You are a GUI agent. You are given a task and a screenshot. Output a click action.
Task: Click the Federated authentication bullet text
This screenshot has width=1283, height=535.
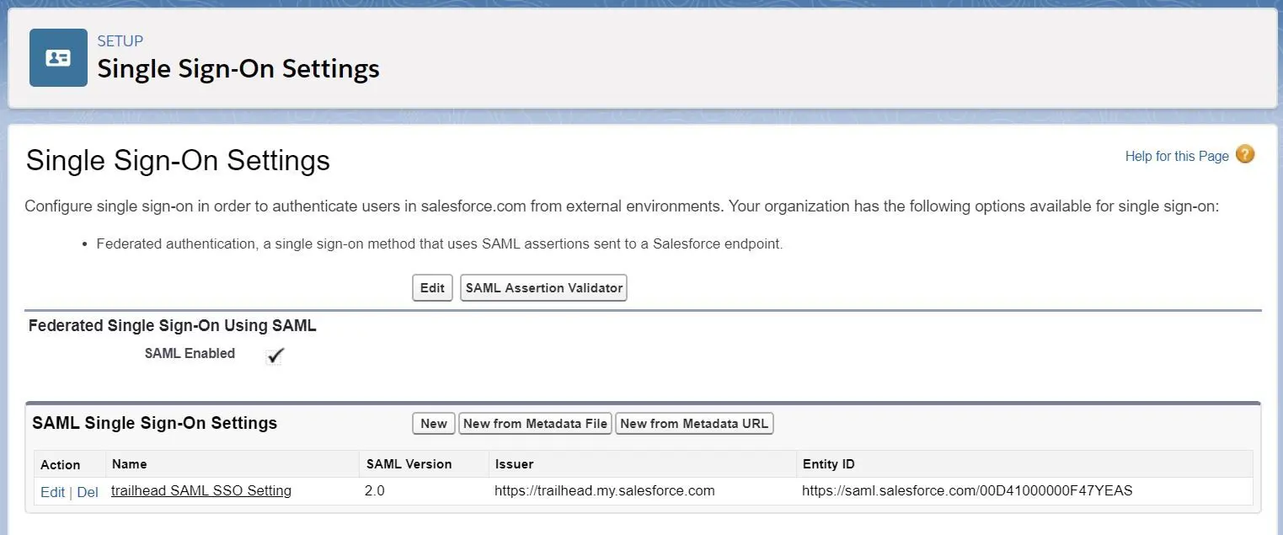(x=440, y=244)
